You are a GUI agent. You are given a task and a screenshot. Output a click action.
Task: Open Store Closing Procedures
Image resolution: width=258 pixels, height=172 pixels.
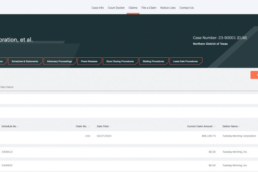coord(120,61)
